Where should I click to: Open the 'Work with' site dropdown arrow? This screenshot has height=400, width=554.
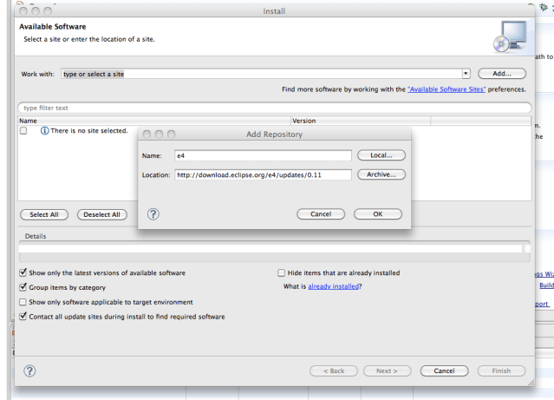466,74
